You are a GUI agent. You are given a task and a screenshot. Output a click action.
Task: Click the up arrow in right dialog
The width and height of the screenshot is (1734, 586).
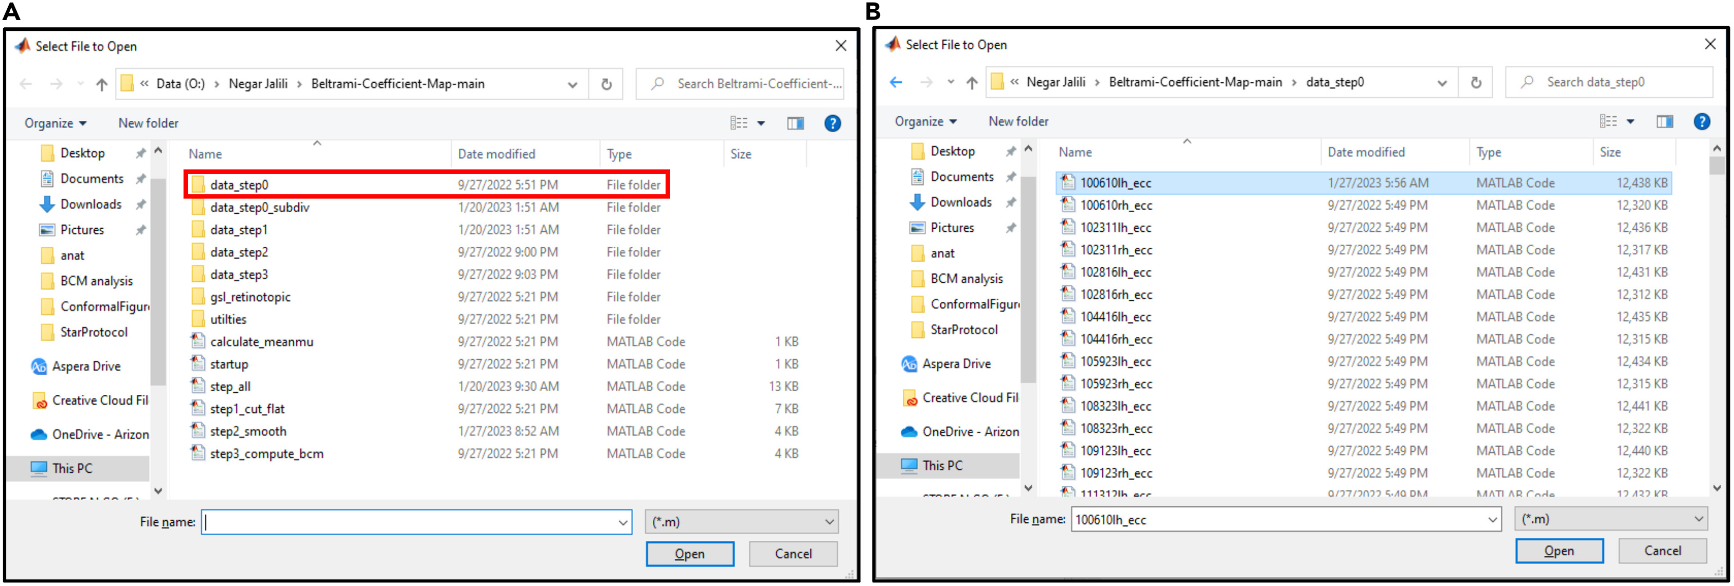971,83
